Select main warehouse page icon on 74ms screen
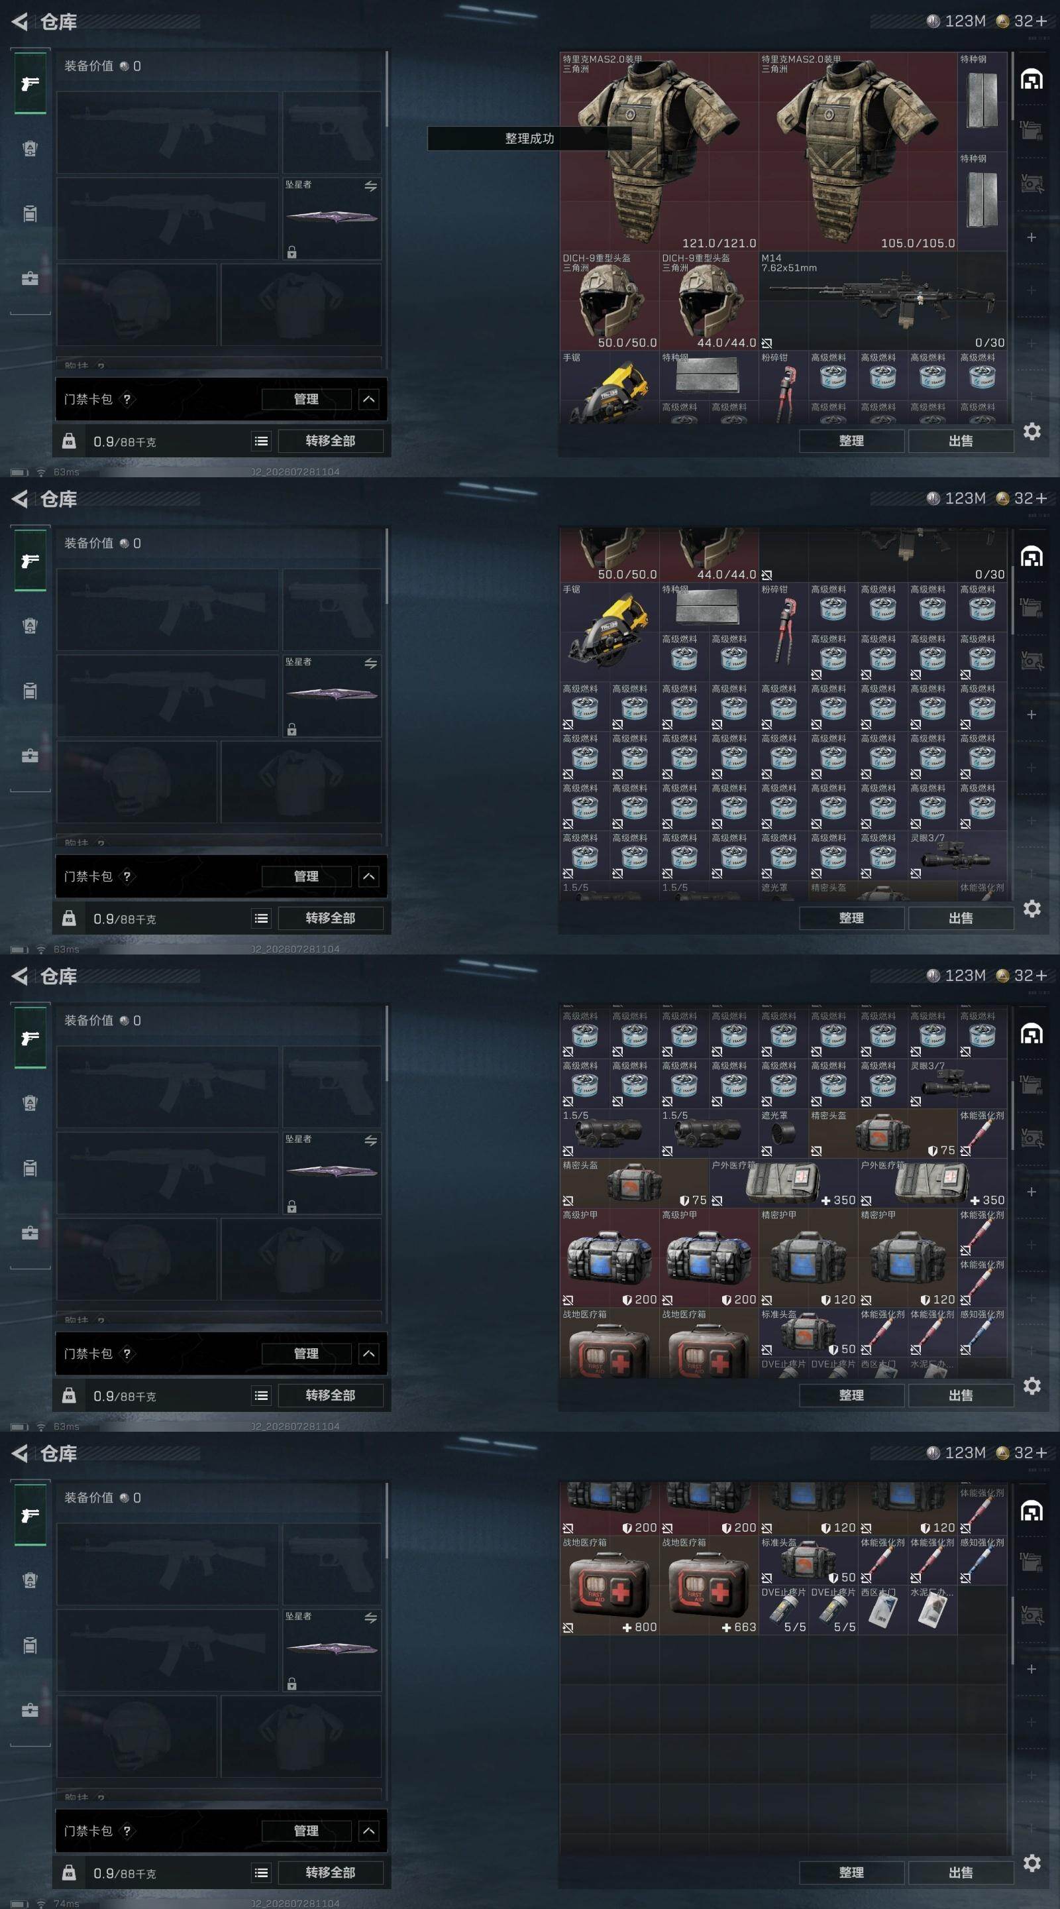The image size is (1060, 1909). pyautogui.click(x=1032, y=1511)
